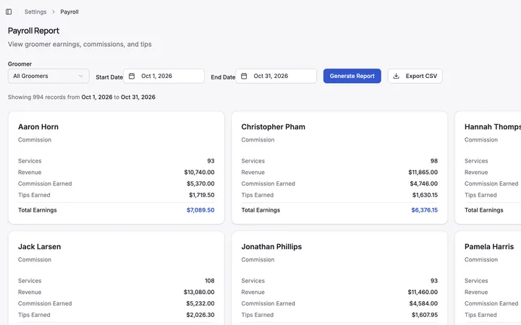Open the Start Date field Oct 1, 2026
Screen dimensions: 521x325
164,76
